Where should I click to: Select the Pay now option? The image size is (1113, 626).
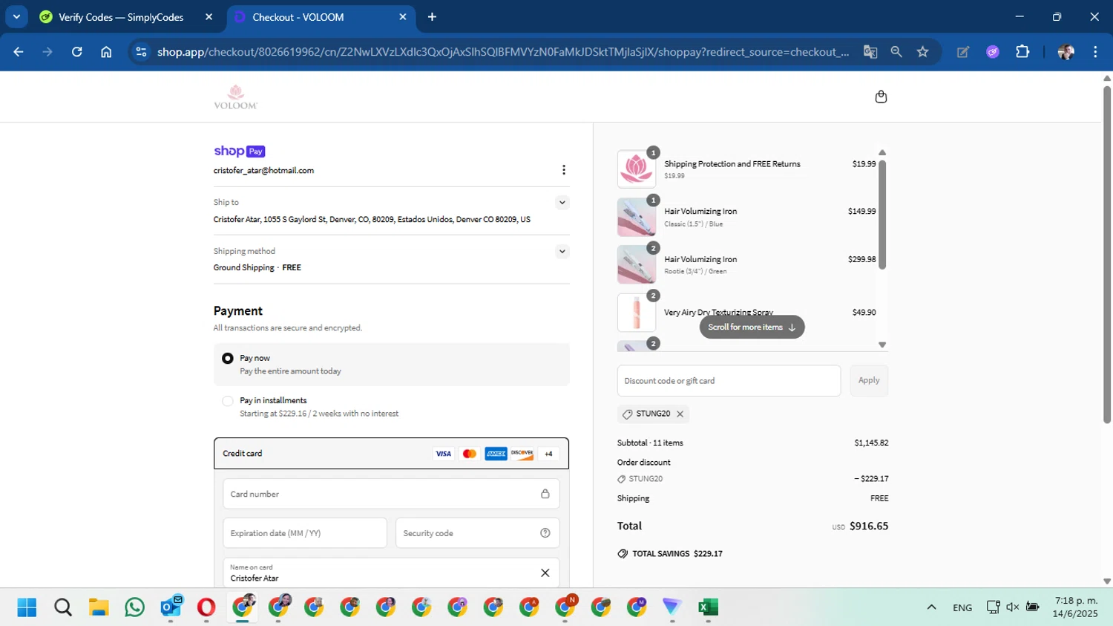[228, 359]
